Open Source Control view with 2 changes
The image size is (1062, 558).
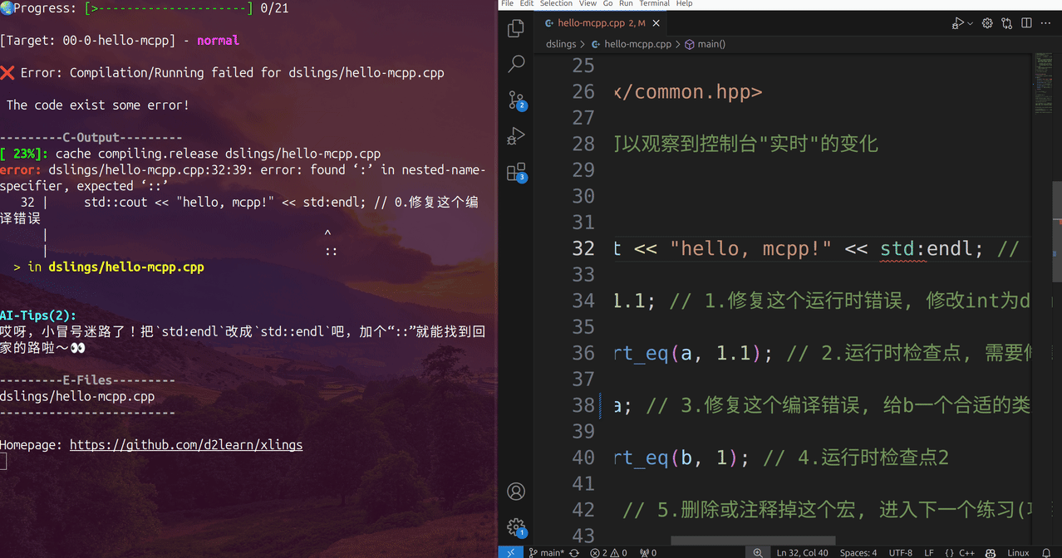(516, 100)
